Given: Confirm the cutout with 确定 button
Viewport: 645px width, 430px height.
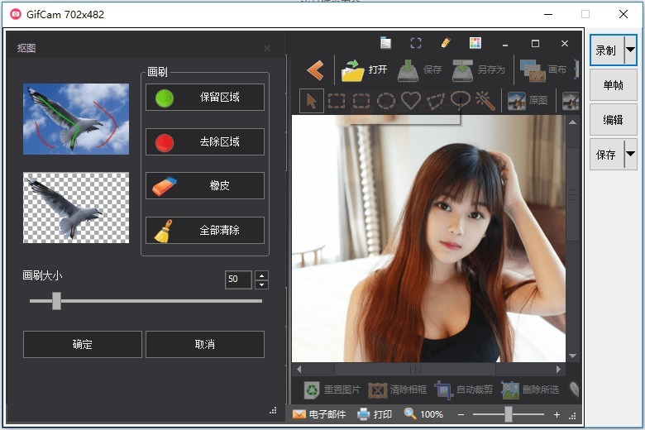Looking at the screenshot, I should click(83, 345).
